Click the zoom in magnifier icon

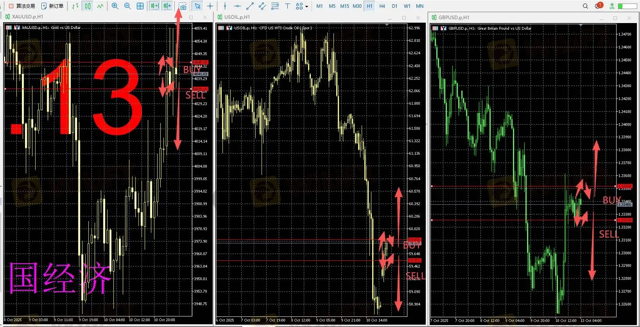click(115, 6)
